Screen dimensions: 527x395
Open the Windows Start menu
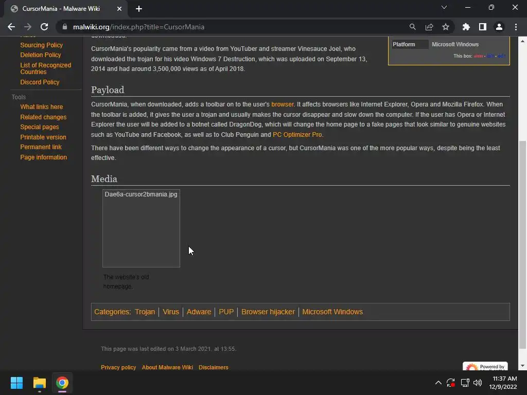point(16,383)
